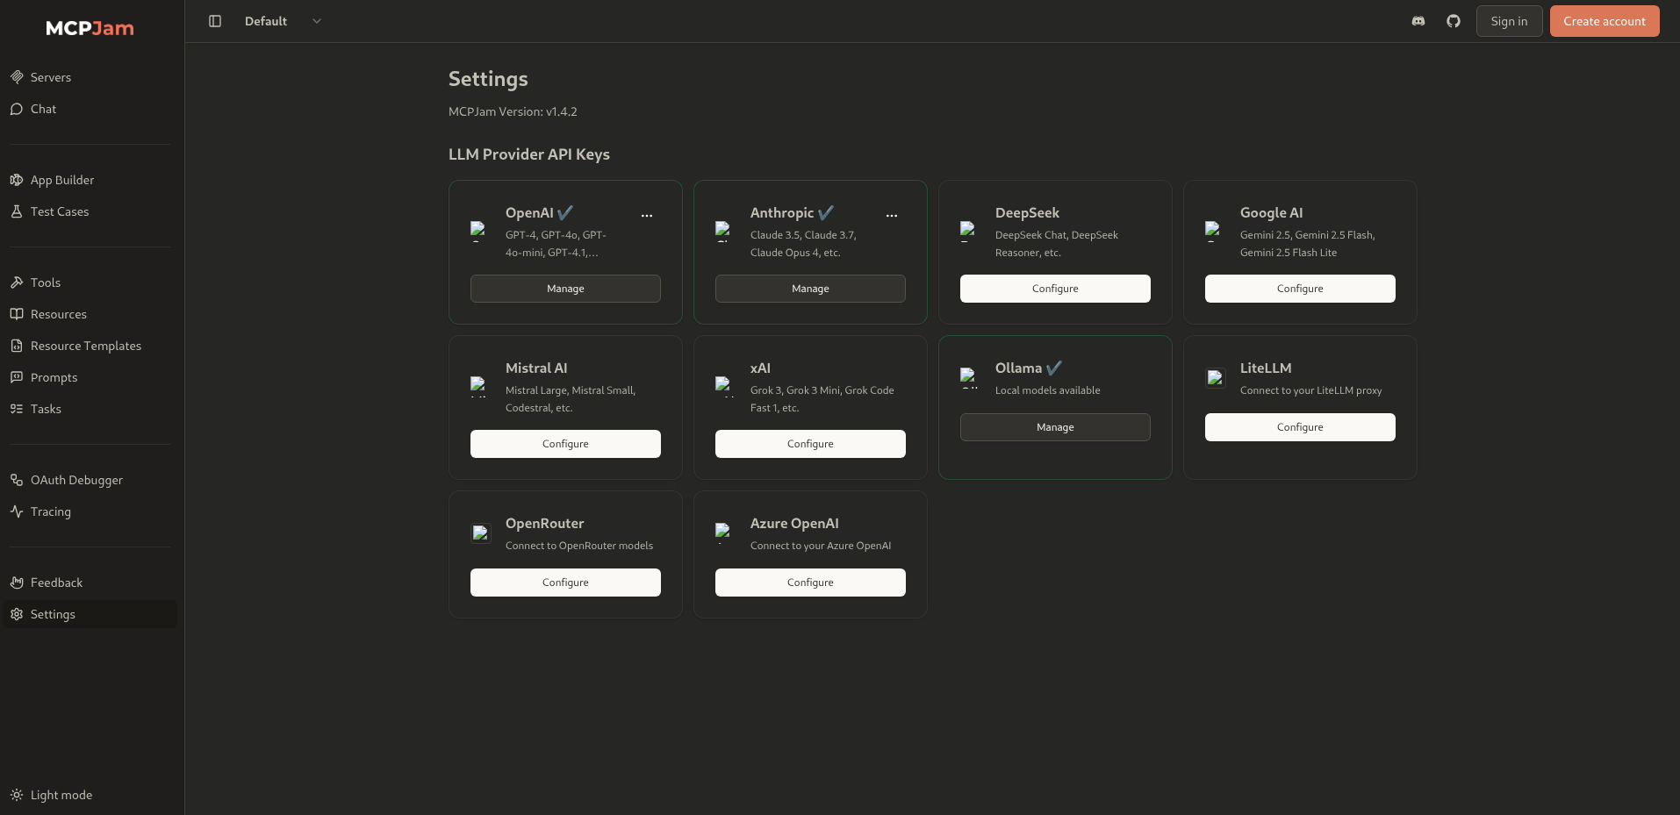Image resolution: width=1680 pixels, height=815 pixels.
Task: Navigate to Tracing
Action: (90, 511)
